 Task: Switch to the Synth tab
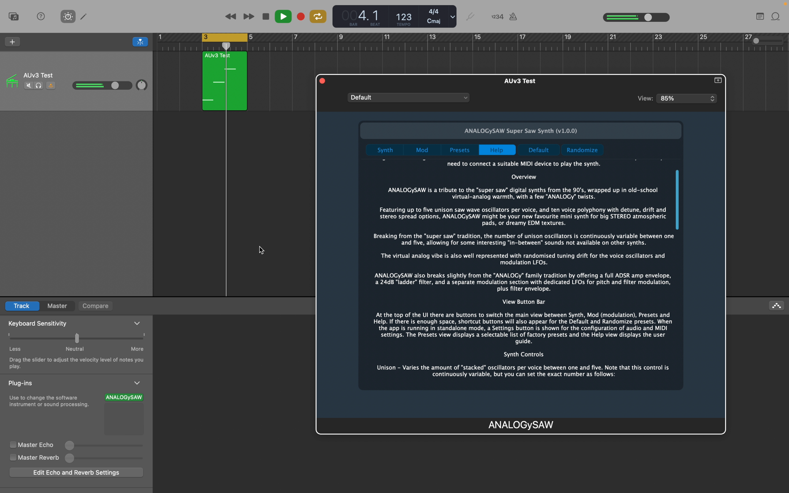[385, 150]
